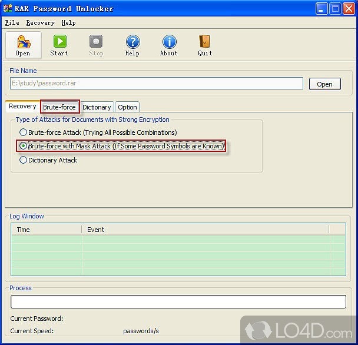This screenshot has width=358, height=345.
Task: Open the Help menu in menu bar
Action: (x=68, y=22)
